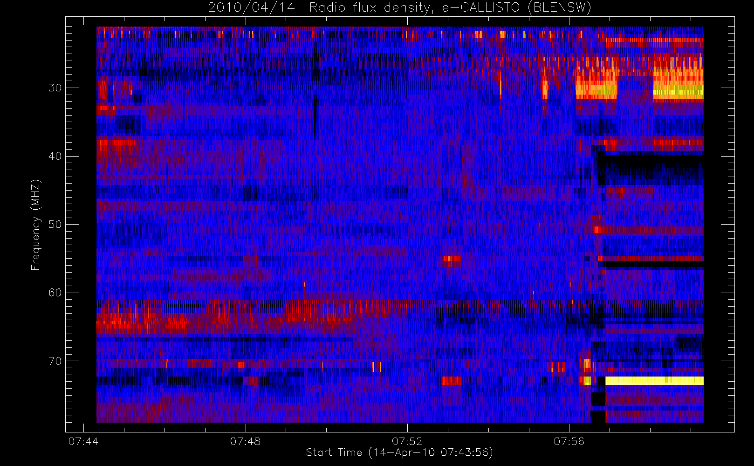The image size is (754, 466).
Task: Click the '70' frequency tick label
Action: [x=55, y=361]
